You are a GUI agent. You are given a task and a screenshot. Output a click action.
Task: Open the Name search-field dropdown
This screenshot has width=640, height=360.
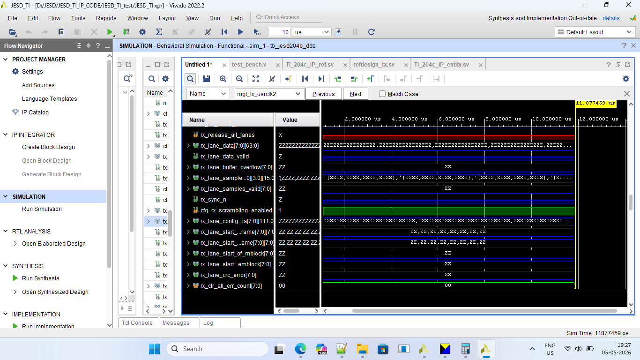tap(208, 94)
